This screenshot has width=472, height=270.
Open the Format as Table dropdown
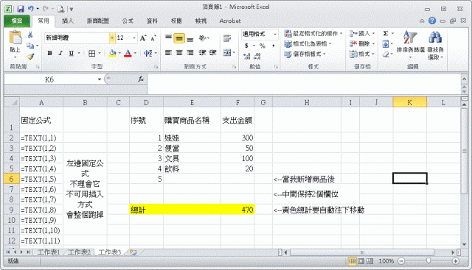point(330,44)
